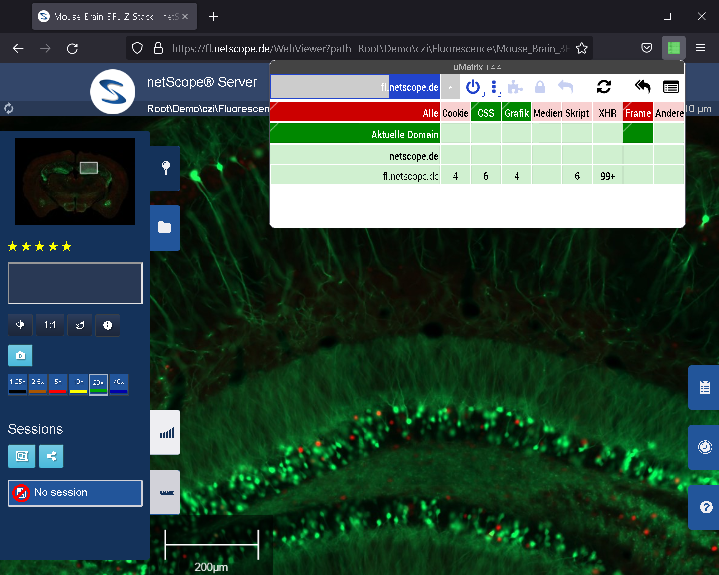The image size is (719, 575).
Task: Click the fl.netscope.de CSS cell showing 6
Action: coord(486,175)
